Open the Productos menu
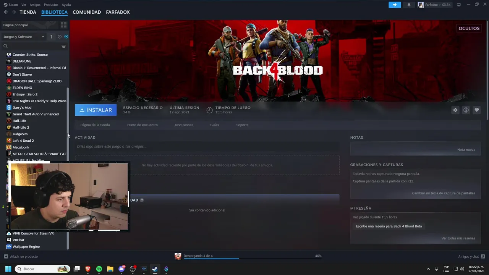 tap(51, 5)
